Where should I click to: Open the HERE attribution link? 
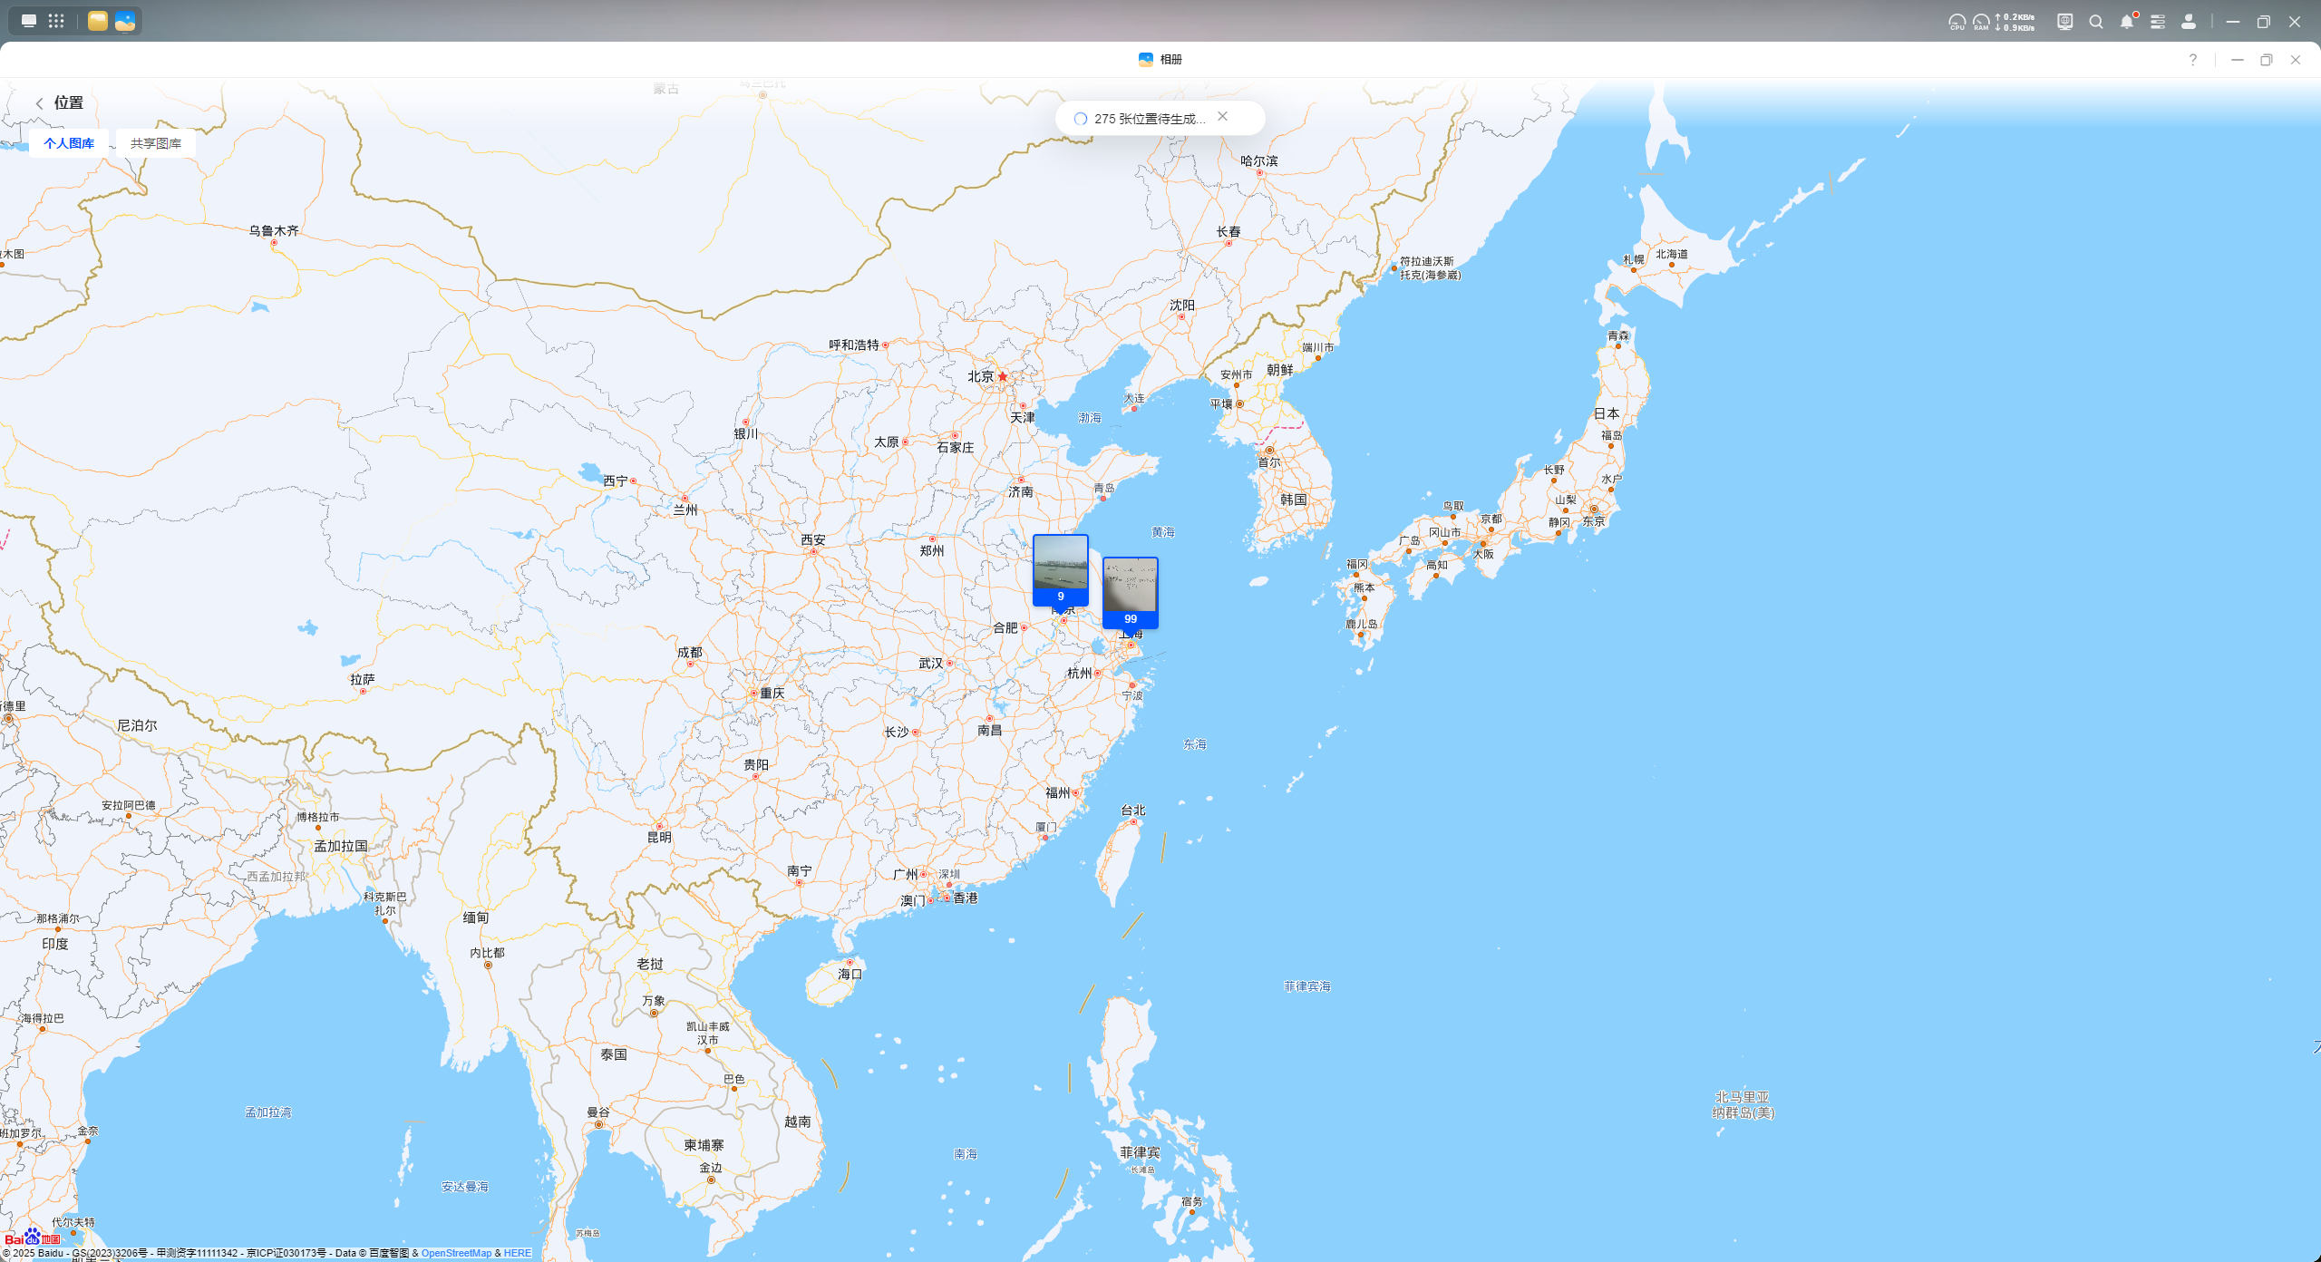517,1253
